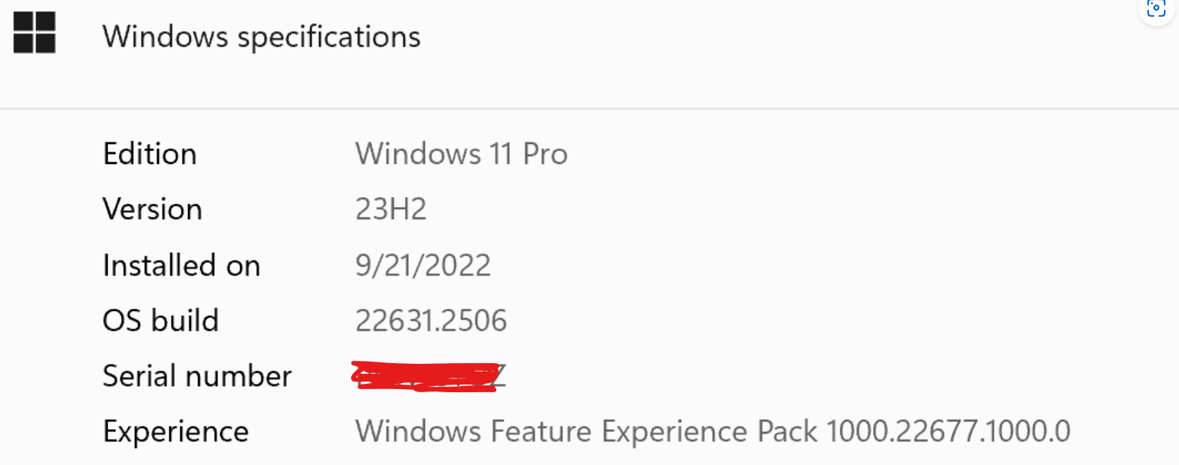Image resolution: width=1179 pixels, height=465 pixels.
Task: Click the Windows Feature Experience Pack text
Action: click(x=587, y=431)
